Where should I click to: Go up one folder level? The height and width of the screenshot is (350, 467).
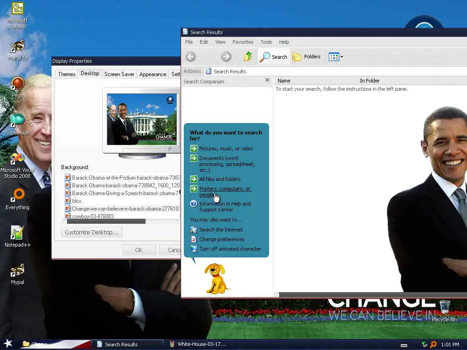click(248, 56)
